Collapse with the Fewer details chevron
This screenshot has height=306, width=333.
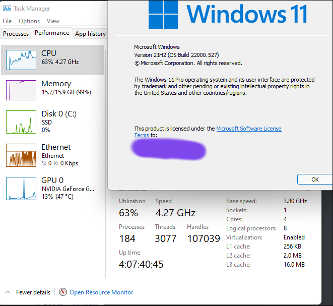[x=8, y=292]
